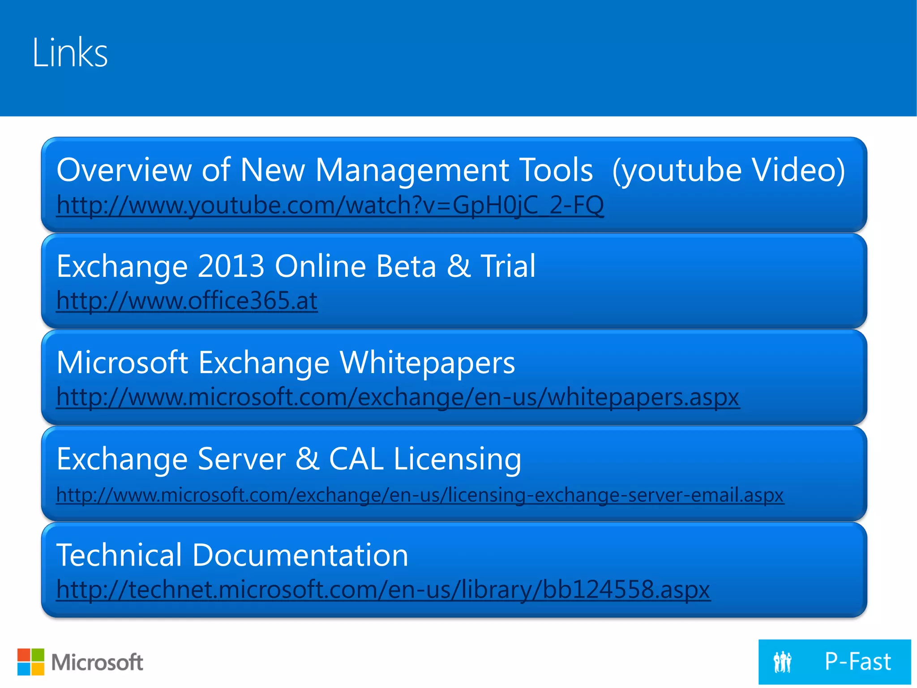Select the Overview of New Management Tools heading
This screenshot has height=688, width=917.
(x=451, y=170)
